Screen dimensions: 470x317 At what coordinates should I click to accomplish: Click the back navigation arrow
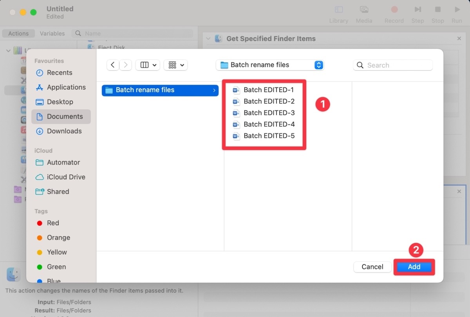(113, 65)
